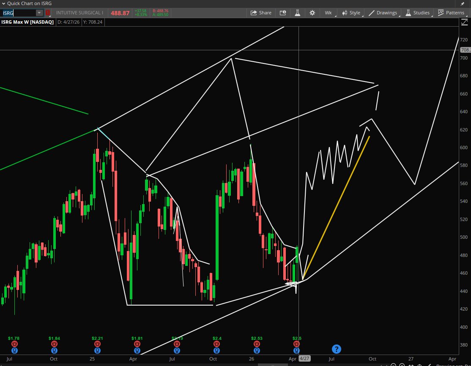
Task: Click the blue lightbulb icon under $2.19
Action: [177, 350]
